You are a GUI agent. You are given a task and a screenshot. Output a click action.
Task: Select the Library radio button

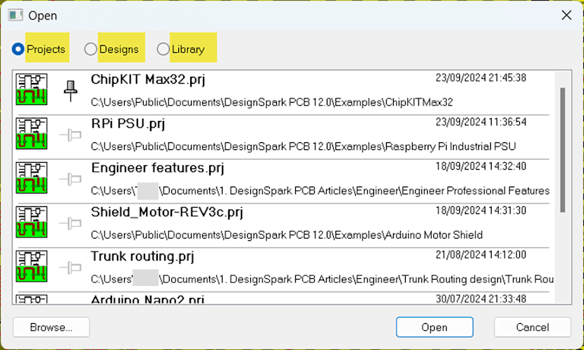[163, 49]
